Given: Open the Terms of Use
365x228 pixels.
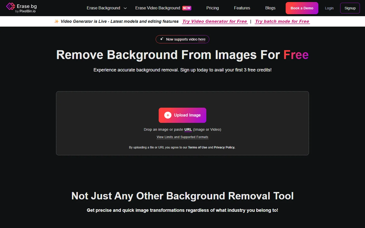Looking at the screenshot, I should [197, 147].
